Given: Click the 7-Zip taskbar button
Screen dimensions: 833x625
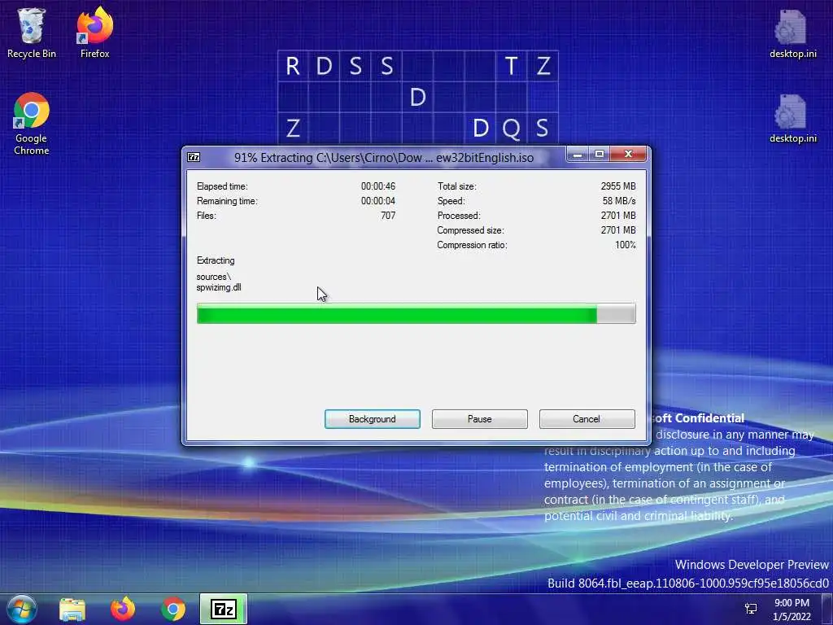Looking at the screenshot, I should [224, 610].
